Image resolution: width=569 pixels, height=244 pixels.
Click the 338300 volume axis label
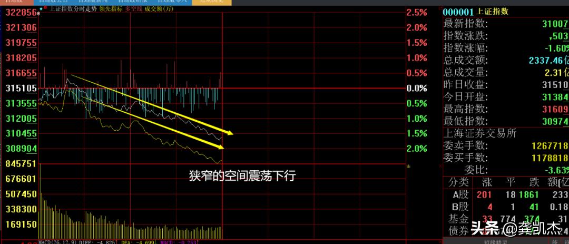pyautogui.click(x=21, y=209)
